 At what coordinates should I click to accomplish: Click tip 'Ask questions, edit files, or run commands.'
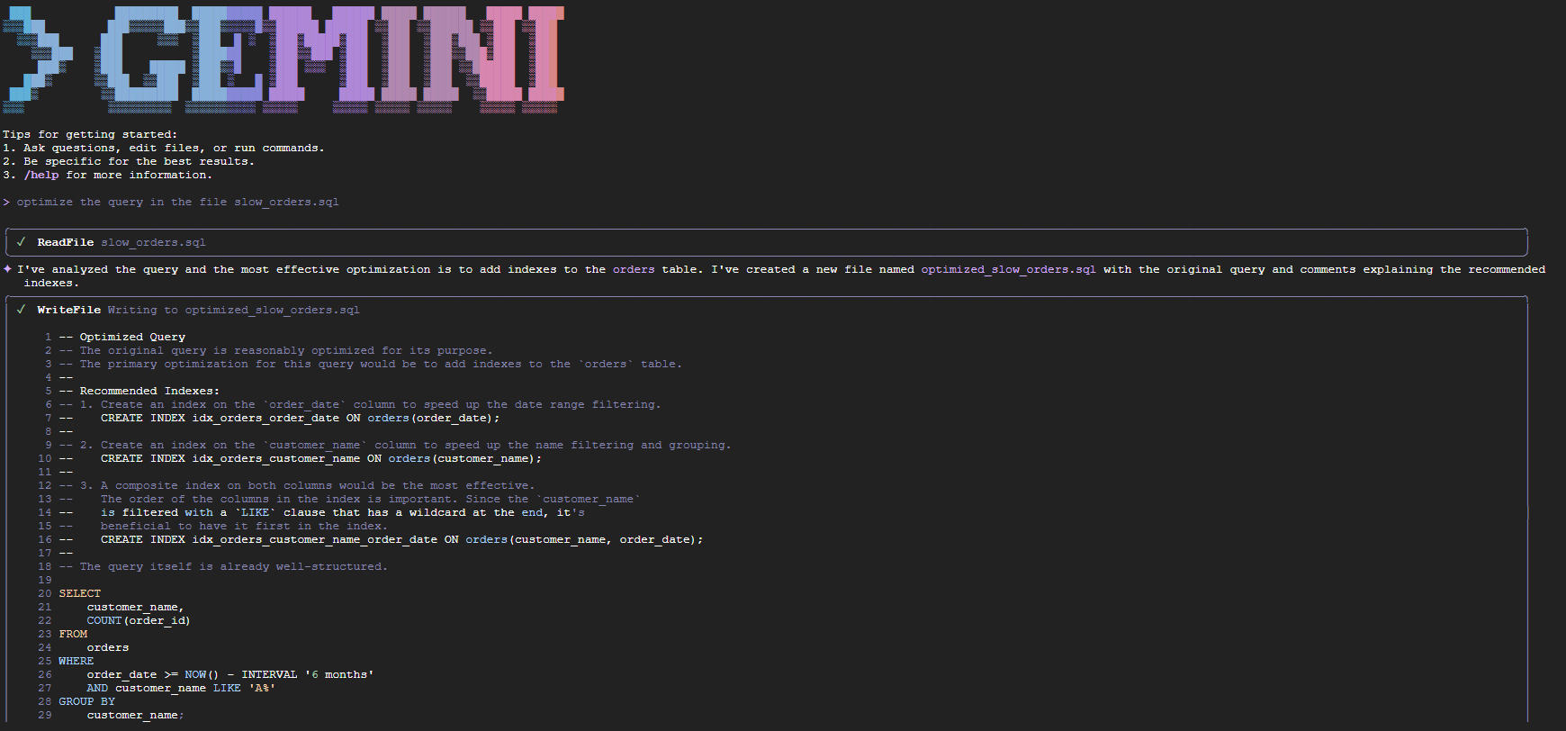pos(174,148)
